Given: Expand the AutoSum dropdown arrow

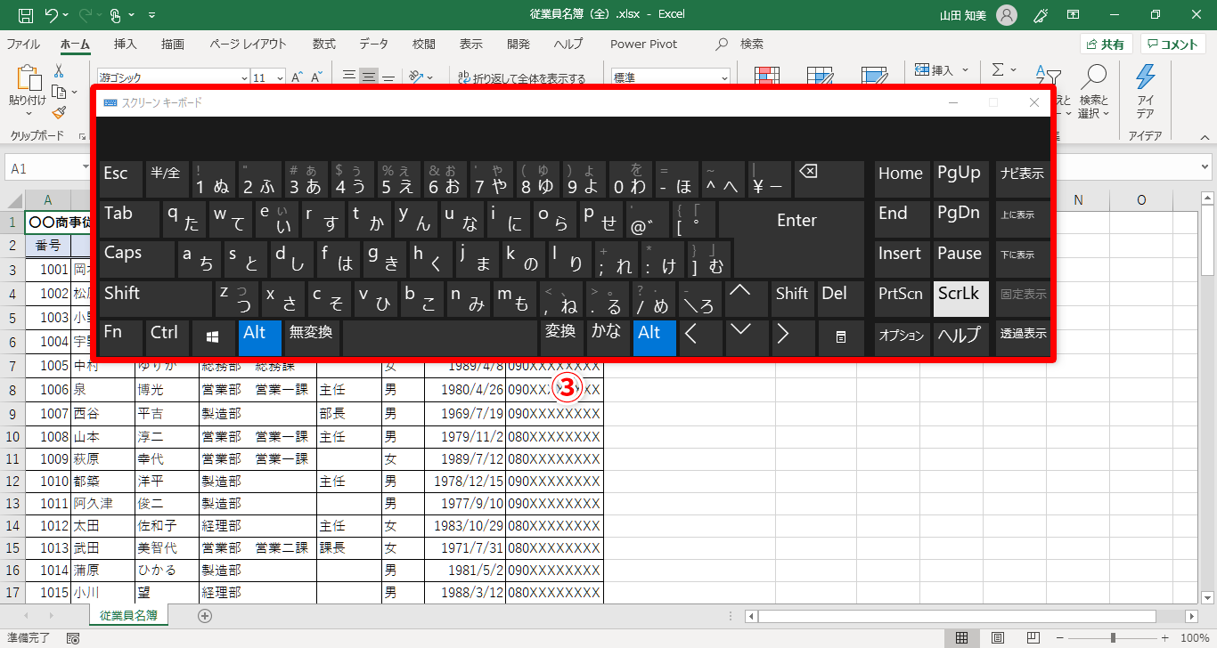Looking at the screenshot, I should pyautogui.click(x=1015, y=69).
